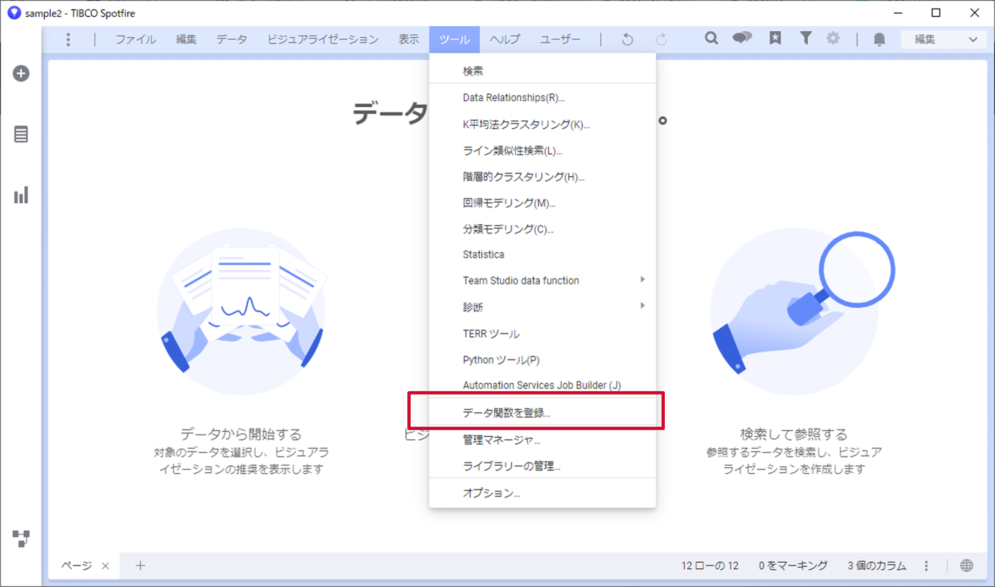Click the globe icon in status bar
The height and width of the screenshot is (587, 995).
[x=966, y=565]
